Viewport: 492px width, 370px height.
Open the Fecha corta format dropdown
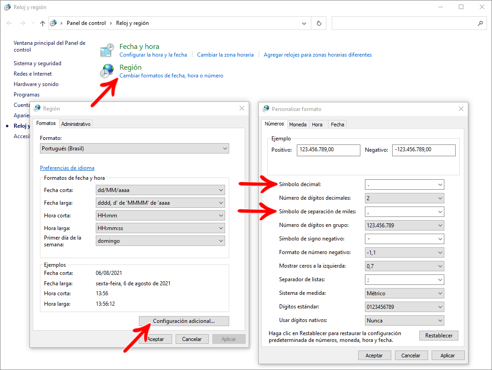pyautogui.click(x=160, y=190)
